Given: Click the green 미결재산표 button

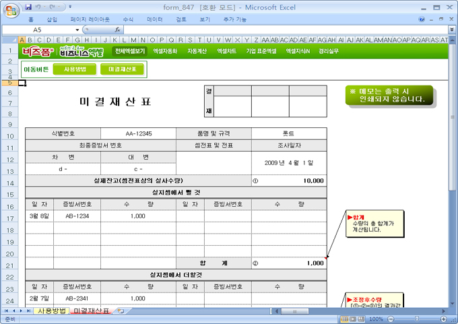Looking at the screenshot, I should click(x=122, y=69).
